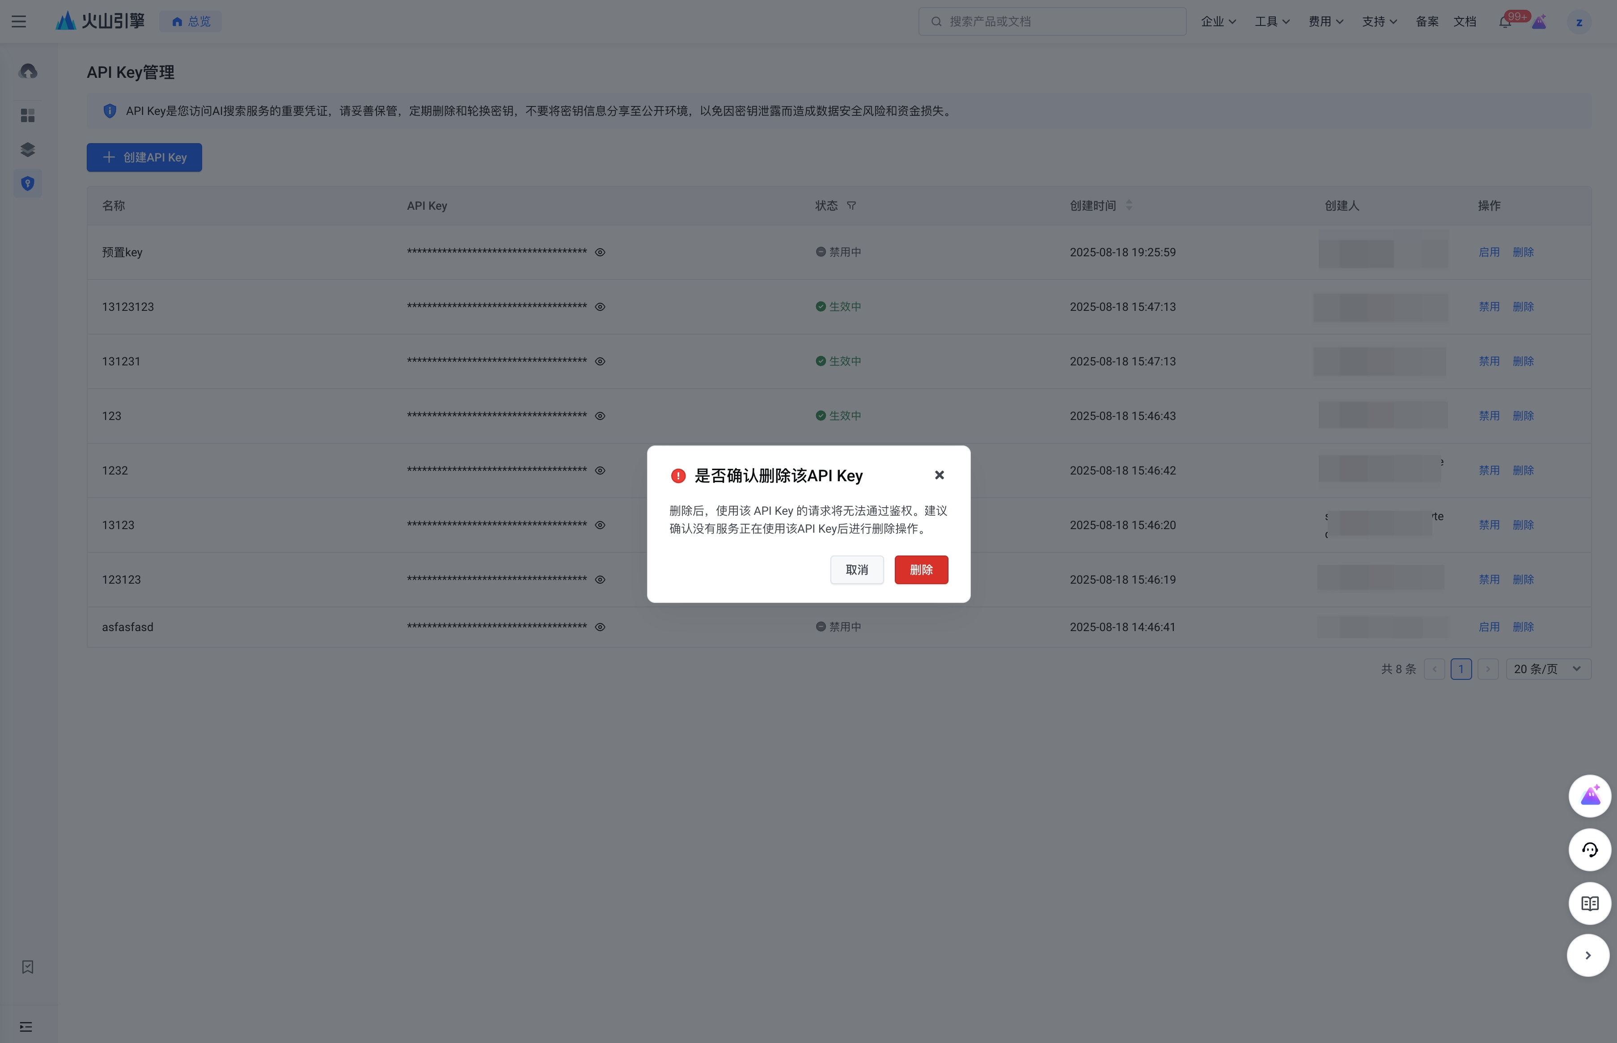This screenshot has width=1617, height=1043.
Task: Show API key for 13123123 row
Action: 600,307
